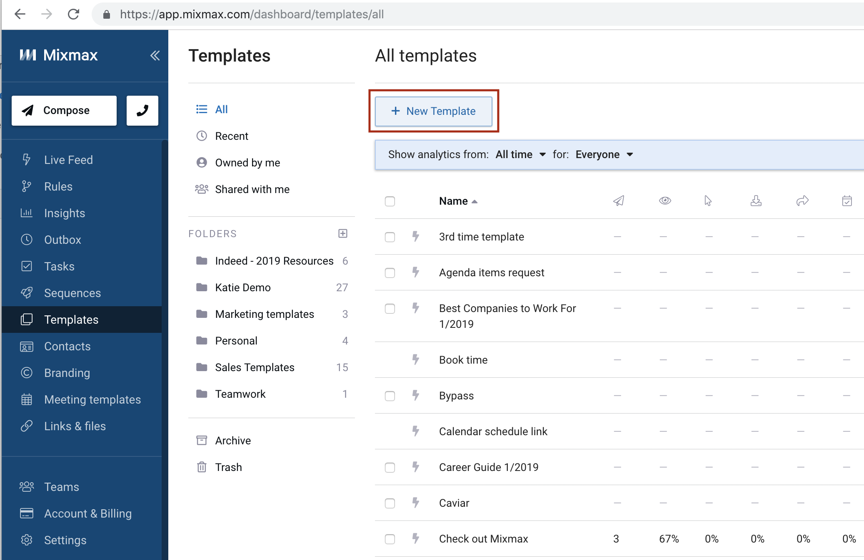Reload the page with browser refresh icon
Screen dimensions: 864x560
(x=73, y=14)
